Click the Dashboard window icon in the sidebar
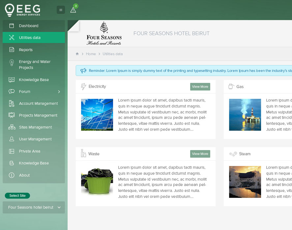Screen dimensions: 292x230 coord(12,26)
